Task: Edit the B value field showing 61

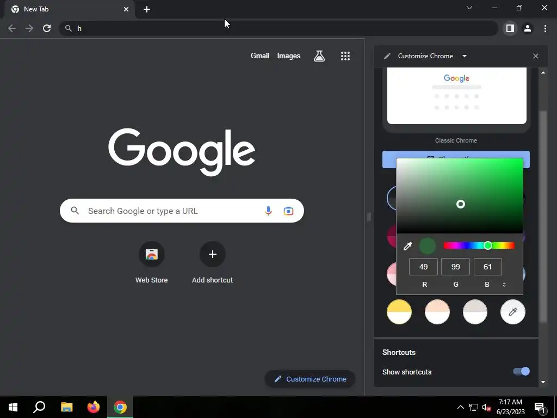Action: [x=488, y=267]
